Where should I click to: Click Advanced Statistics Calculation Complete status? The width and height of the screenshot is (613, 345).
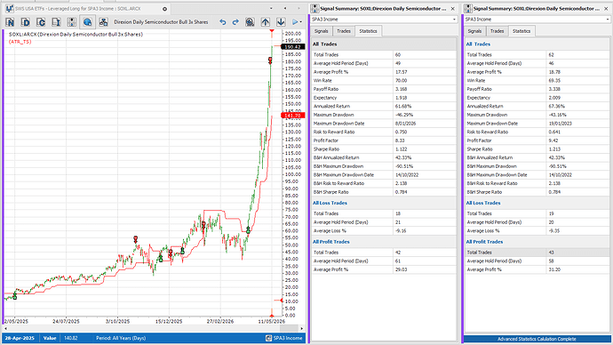537,339
